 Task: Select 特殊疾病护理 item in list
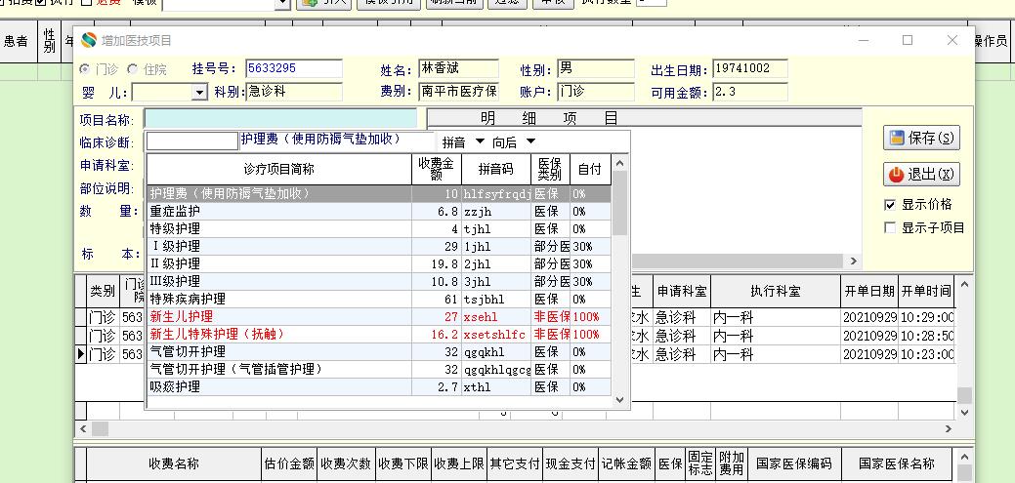(x=379, y=300)
